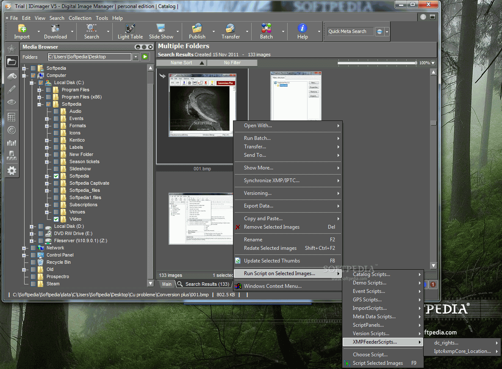Toggle the Local Disk (C:) checkbox
Screen dimensions: 502x369
[x=41, y=82]
